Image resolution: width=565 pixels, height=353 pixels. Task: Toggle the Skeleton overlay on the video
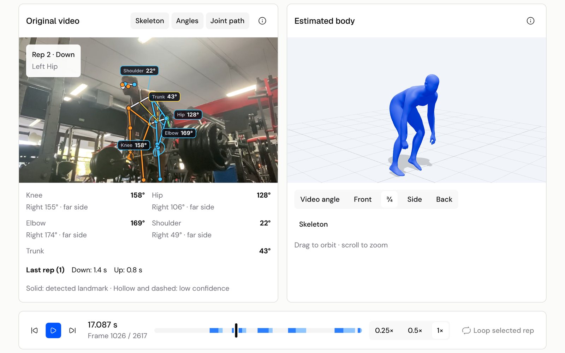click(150, 21)
